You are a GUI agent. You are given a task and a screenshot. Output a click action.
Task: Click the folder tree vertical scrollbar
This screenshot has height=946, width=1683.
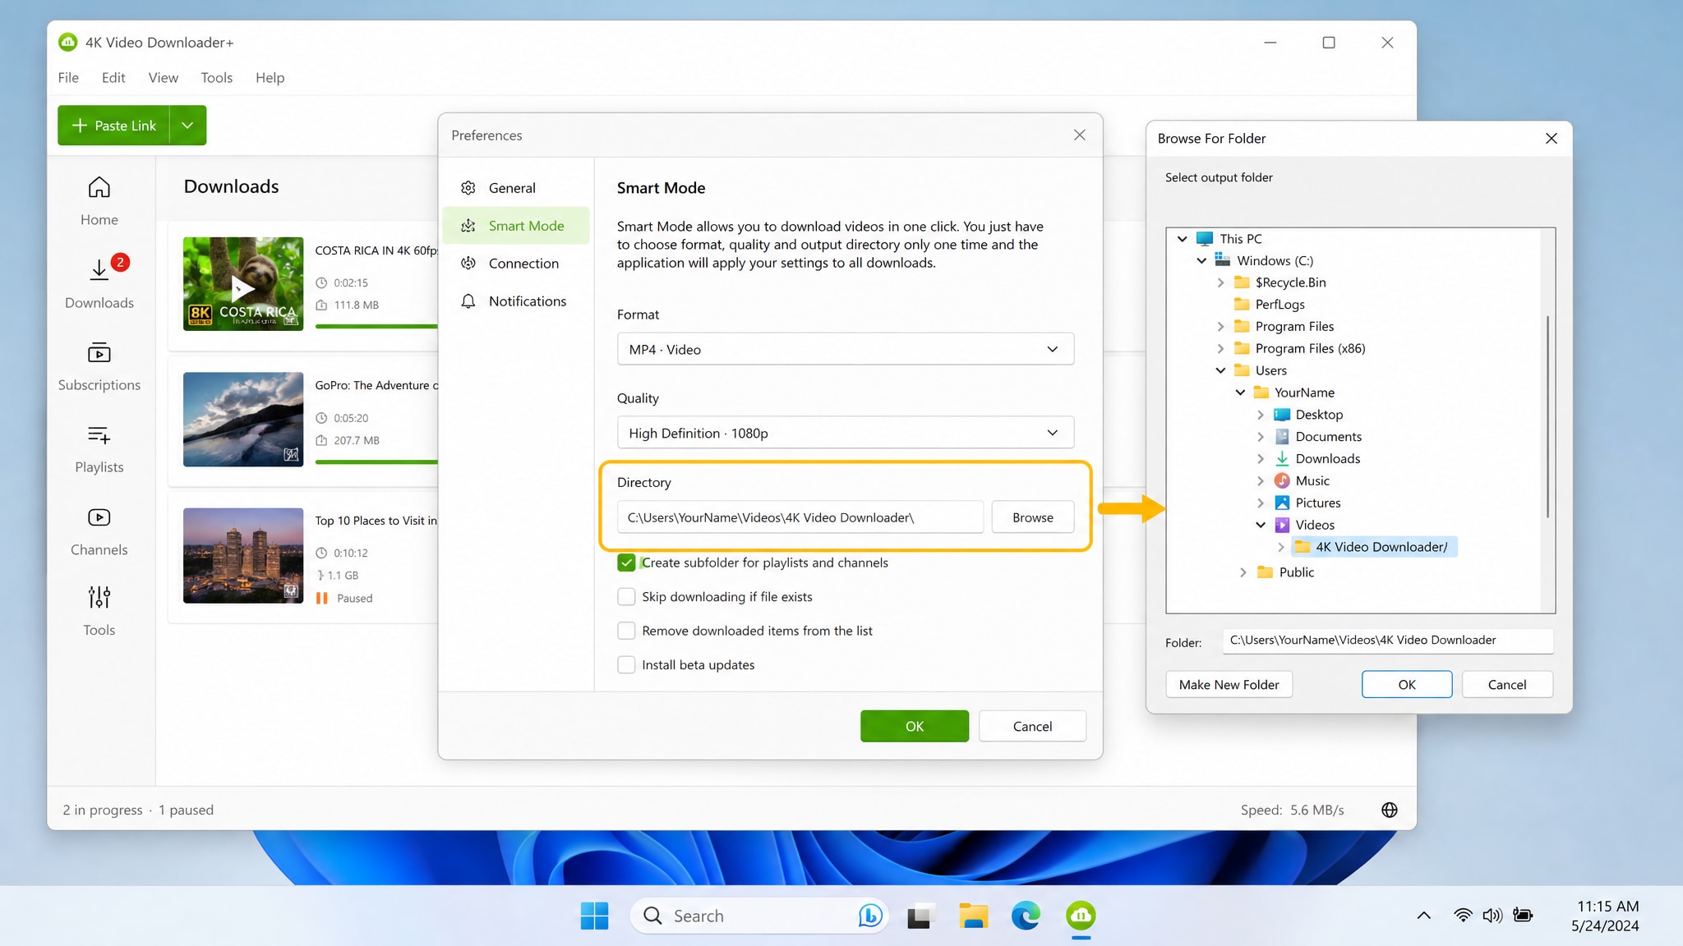click(1548, 417)
